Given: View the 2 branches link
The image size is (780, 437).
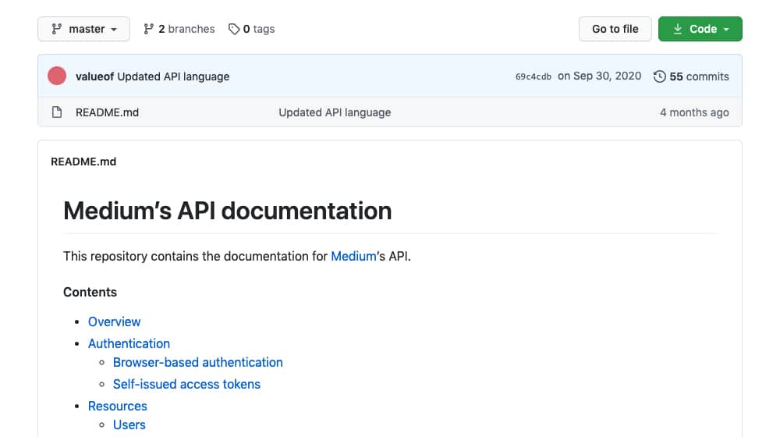Looking at the screenshot, I should point(179,29).
